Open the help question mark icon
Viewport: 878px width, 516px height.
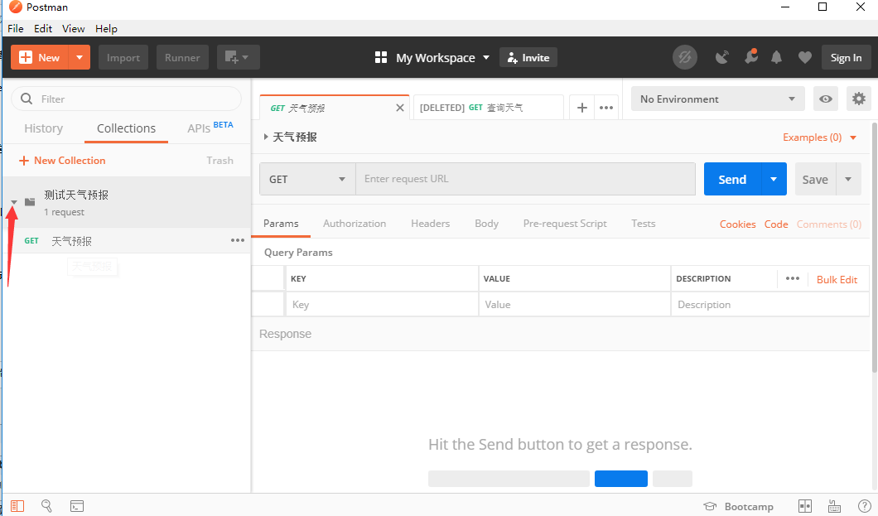click(x=864, y=506)
